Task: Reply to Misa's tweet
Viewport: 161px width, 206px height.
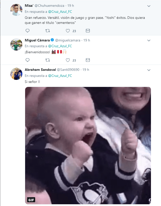Action: [28, 31]
